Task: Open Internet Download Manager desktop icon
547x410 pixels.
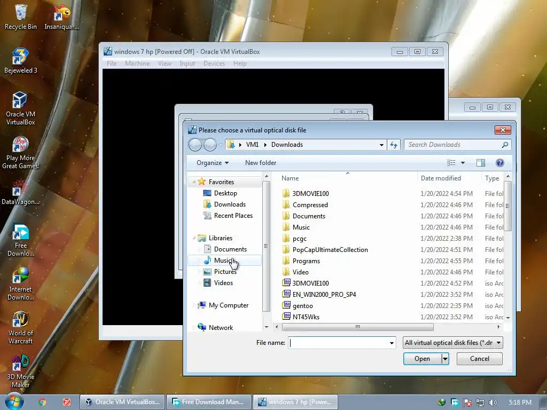Action: coord(21,284)
